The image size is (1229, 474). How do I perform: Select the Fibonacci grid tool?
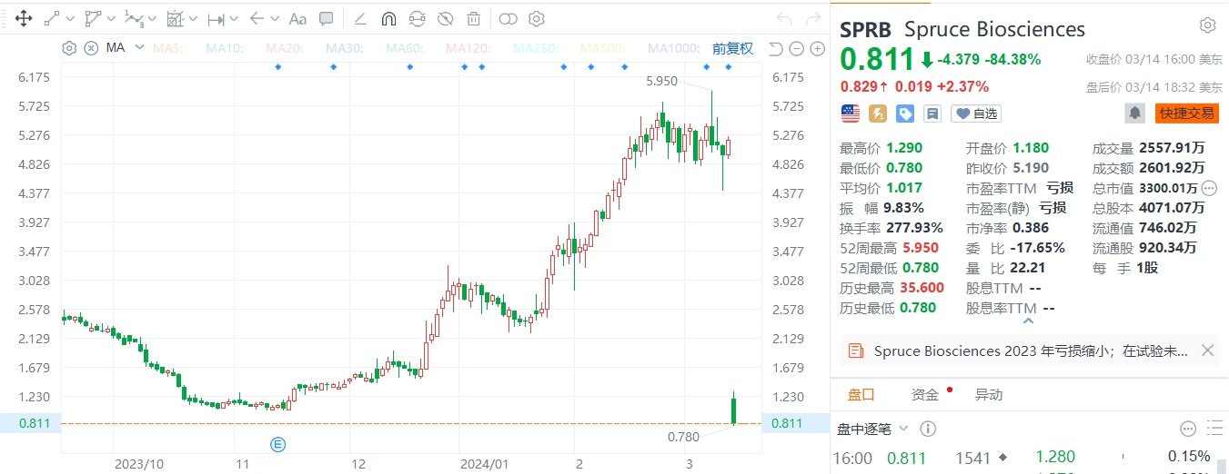tap(176, 18)
